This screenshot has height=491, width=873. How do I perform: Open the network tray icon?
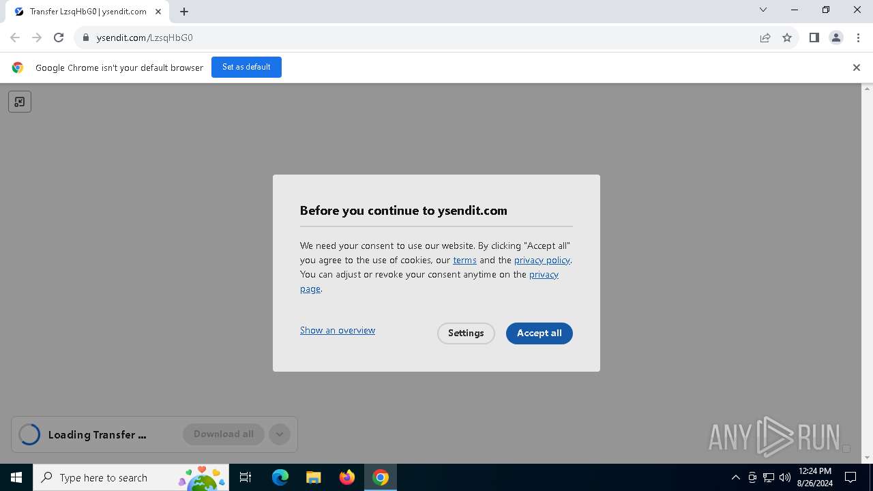[x=769, y=477]
